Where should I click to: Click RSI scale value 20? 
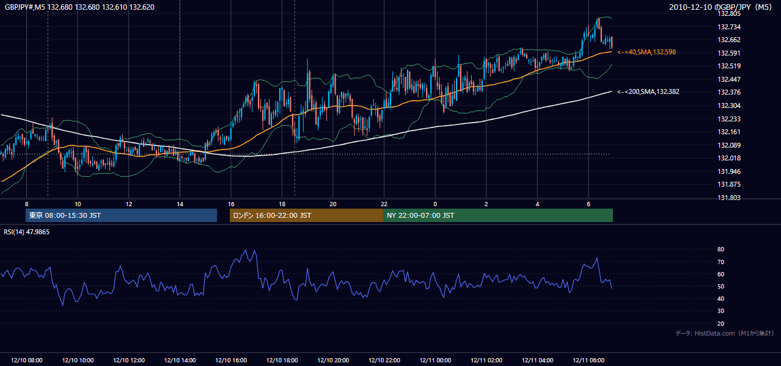tap(721, 323)
